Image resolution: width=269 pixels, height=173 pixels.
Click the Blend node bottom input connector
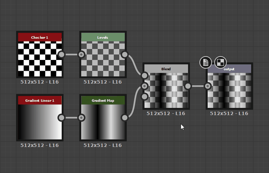145,97
